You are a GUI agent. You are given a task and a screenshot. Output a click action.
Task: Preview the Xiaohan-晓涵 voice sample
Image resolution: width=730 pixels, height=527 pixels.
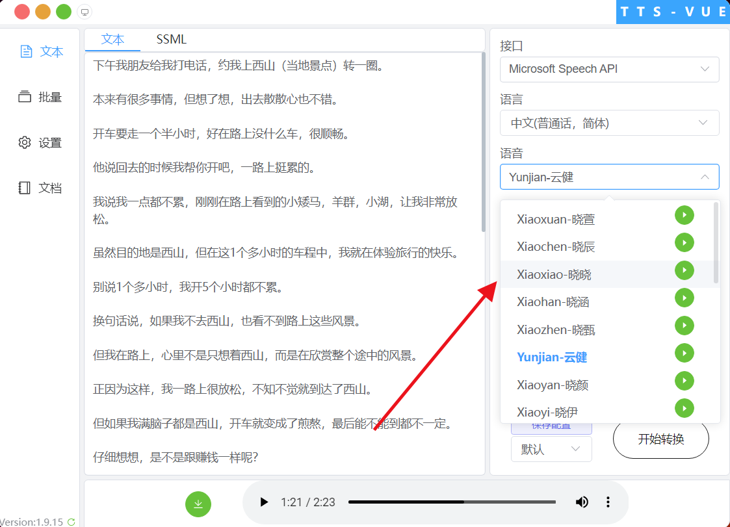coord(684,298)
